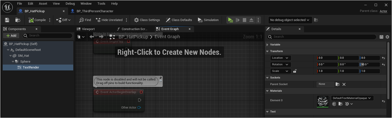Viewport: 392px width, 118px height.
Task: Click the ActorBeginOverlap execution output pin
Action: coord(140,100)
